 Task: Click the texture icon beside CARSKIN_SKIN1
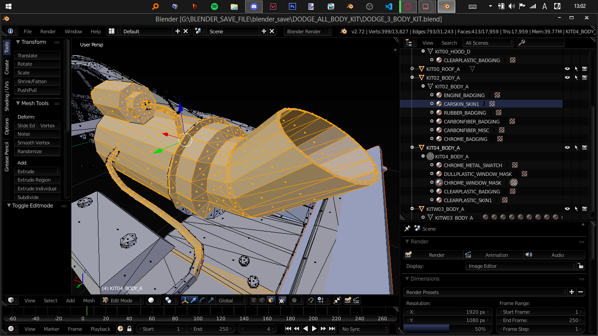(492, 104)
